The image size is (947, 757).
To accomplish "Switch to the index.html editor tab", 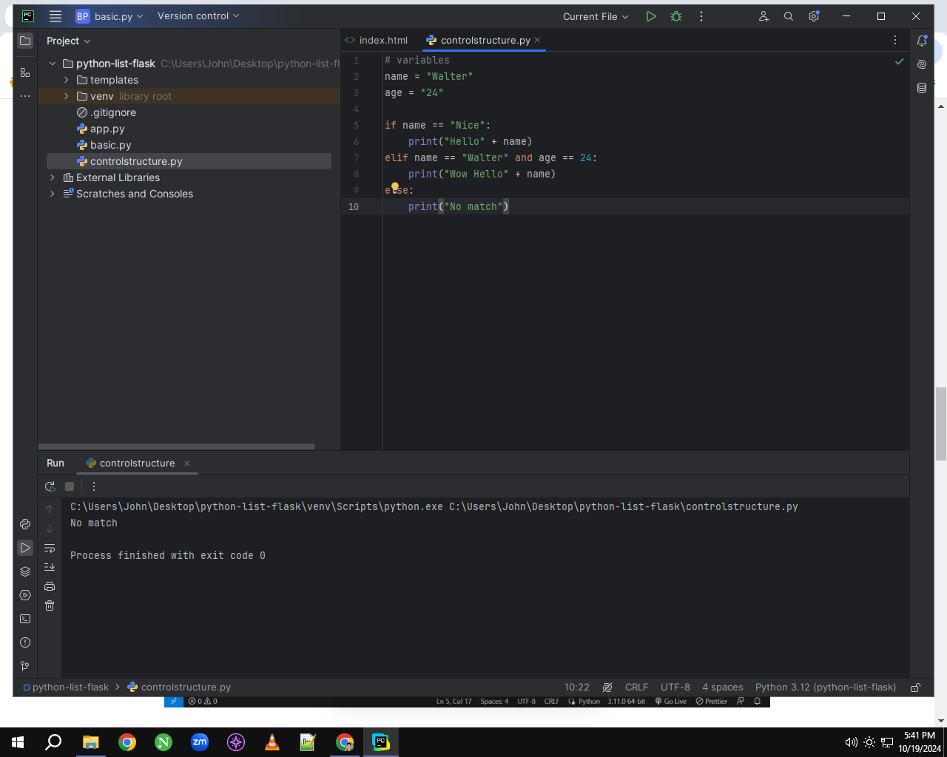I will tap(377, 41).
